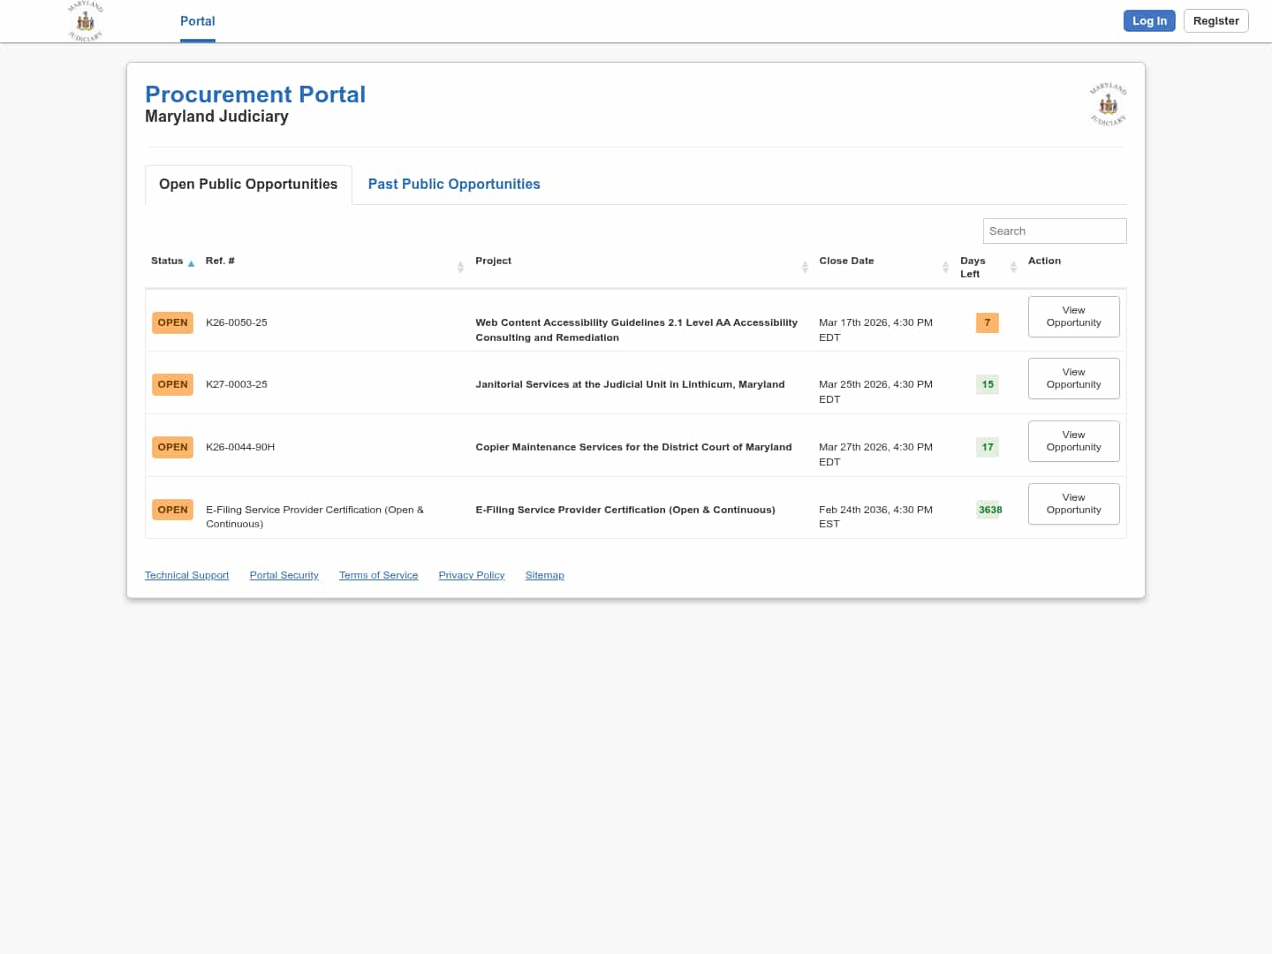Click the Janitorial Services project title
1272x954 pixels.
[x=630, y=385]
